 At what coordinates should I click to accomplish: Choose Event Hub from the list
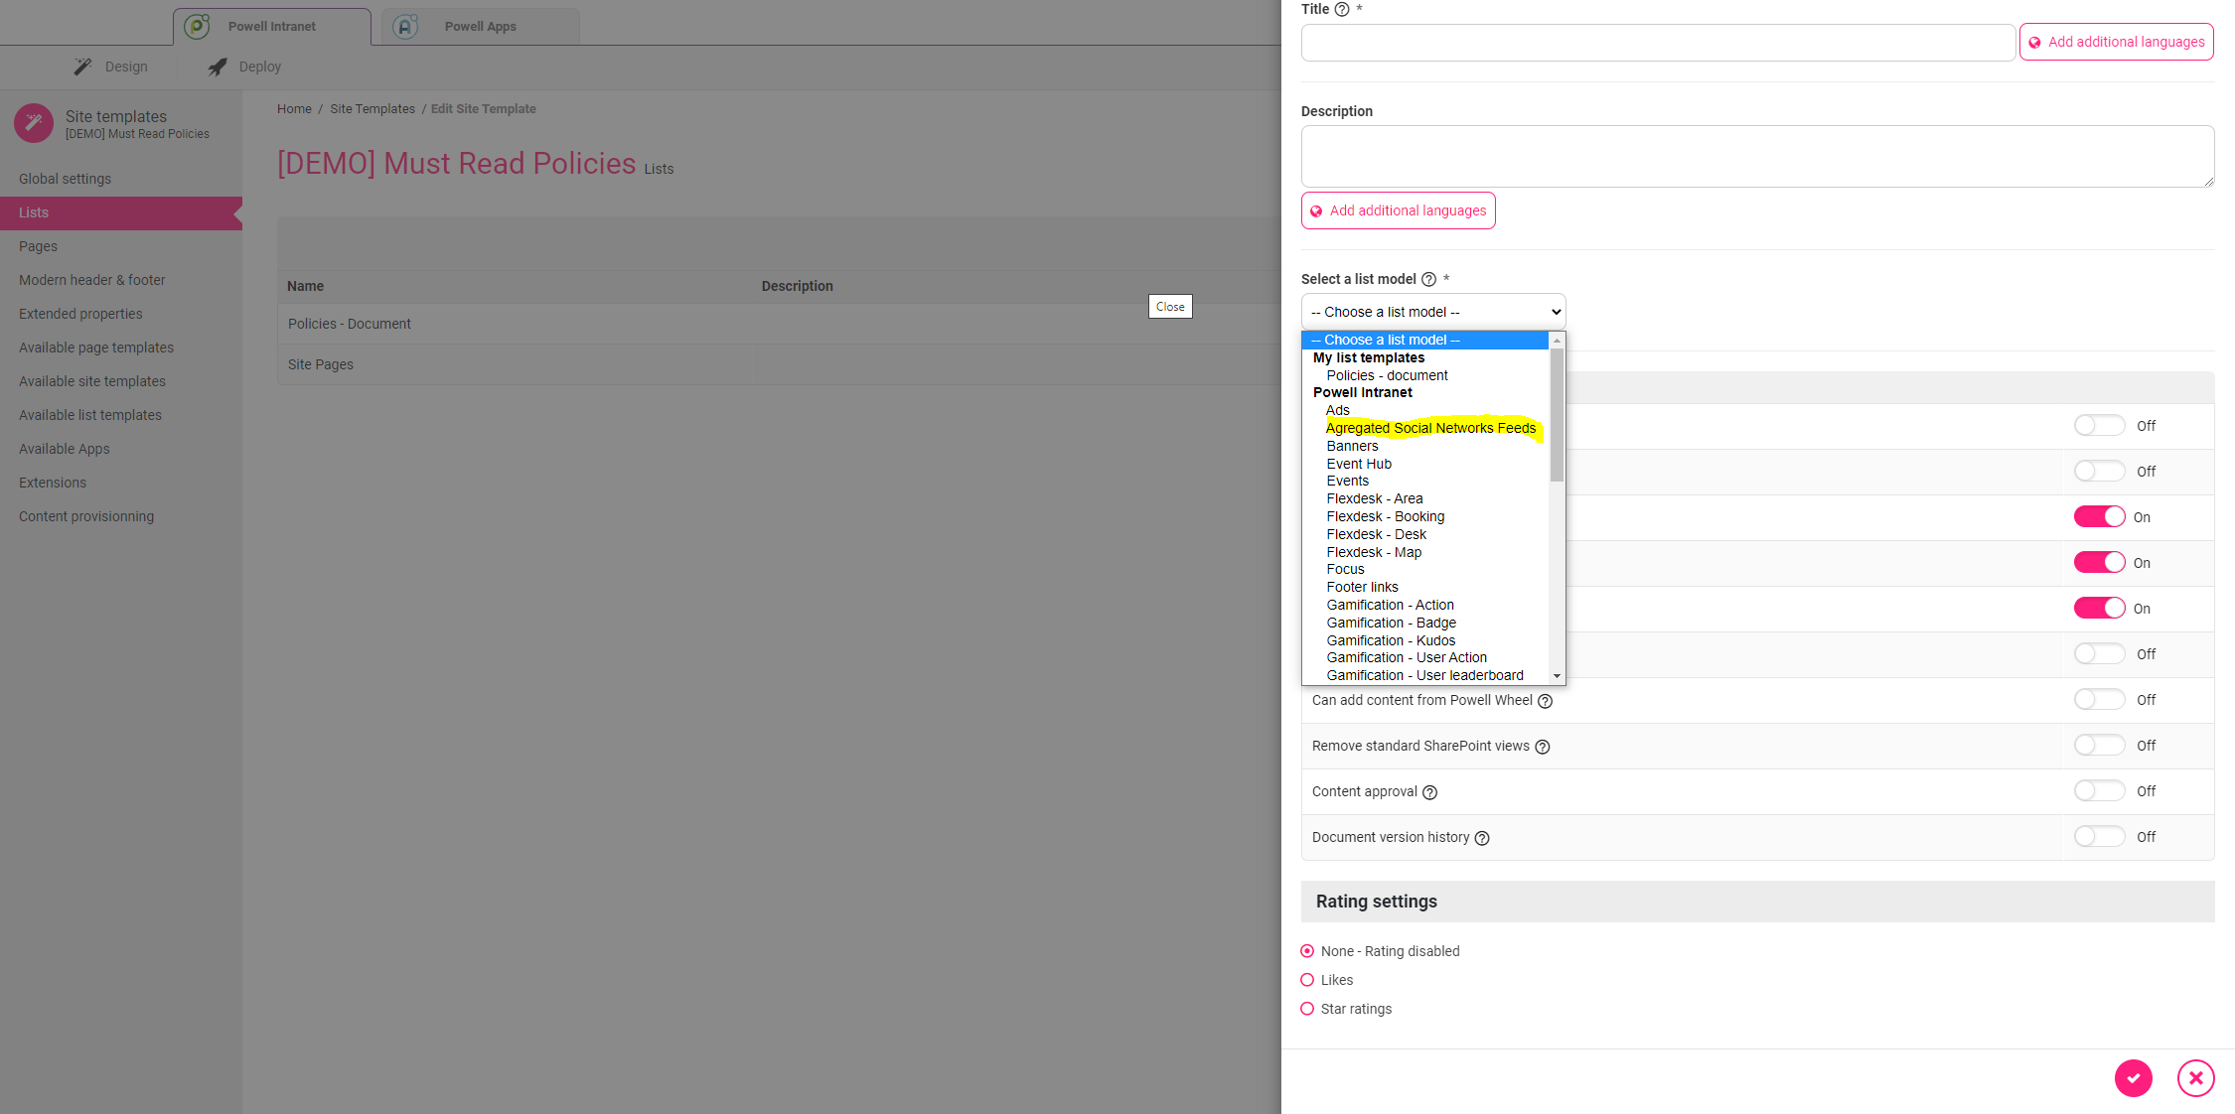pos(1359,464)
